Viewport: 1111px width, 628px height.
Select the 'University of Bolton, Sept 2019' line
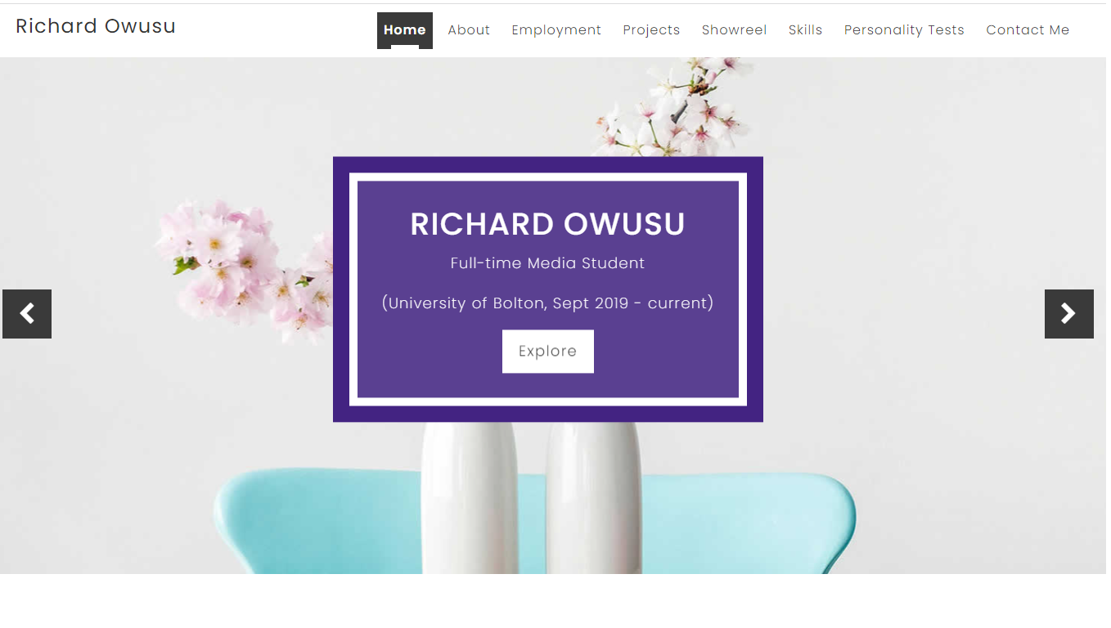548,303
